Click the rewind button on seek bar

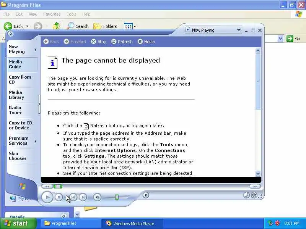pos(47,187)
